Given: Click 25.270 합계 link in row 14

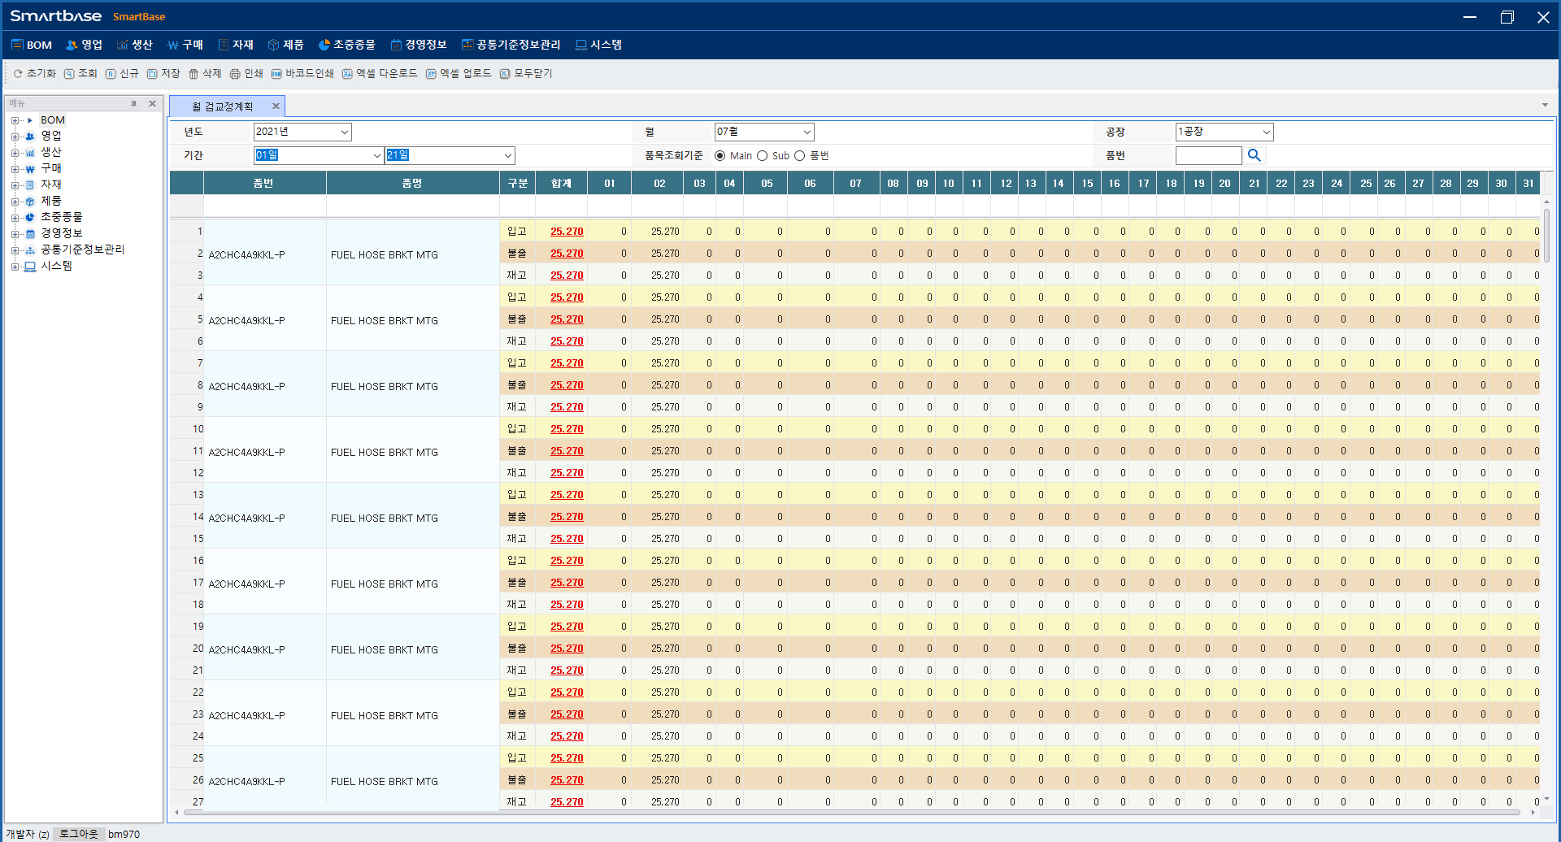Looking at the screenshot, I should pyautogui.click(x=567, y=517).
